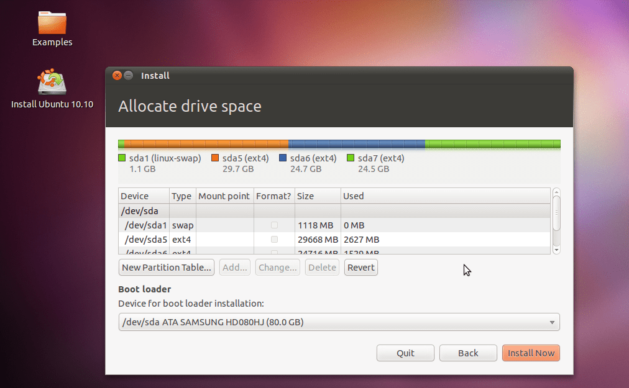Click the green sda1 linux-swap legend square
The image size is (629, 388).
click(122, 158)
